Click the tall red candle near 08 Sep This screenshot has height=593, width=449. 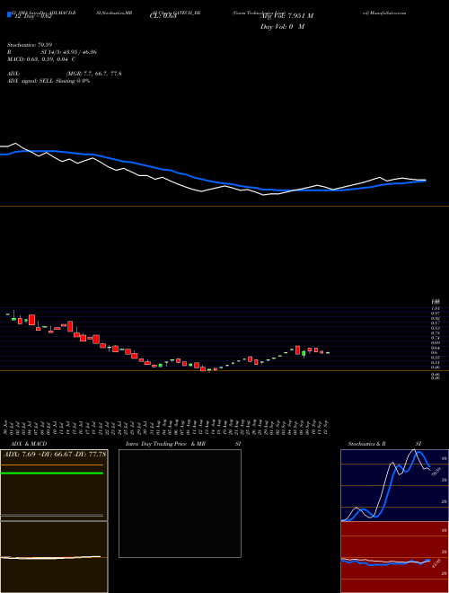[x=297, y=350]
